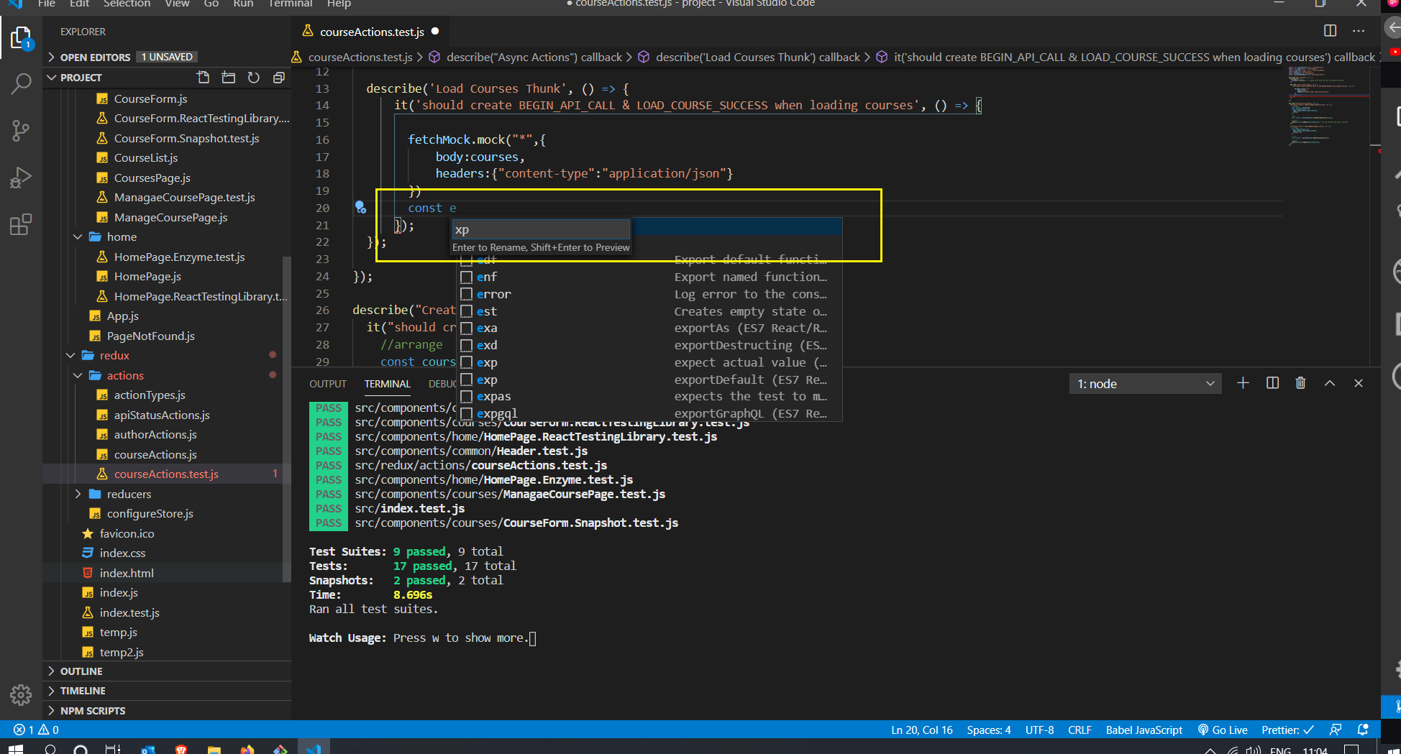Select 'exp' exportDefault snippet suggestion

650,380
